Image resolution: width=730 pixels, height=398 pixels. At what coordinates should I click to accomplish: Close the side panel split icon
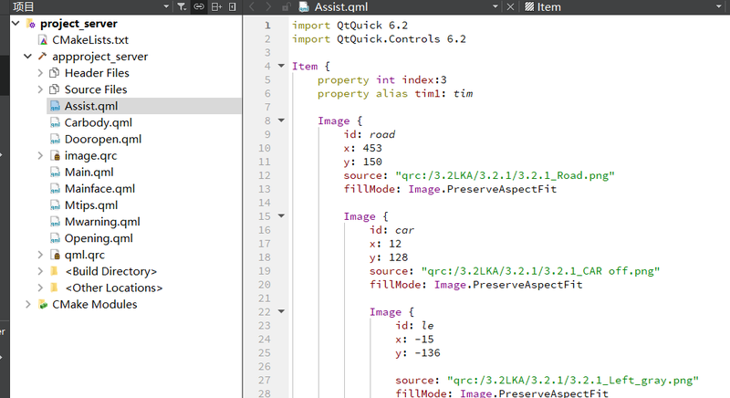pos(233,7)
